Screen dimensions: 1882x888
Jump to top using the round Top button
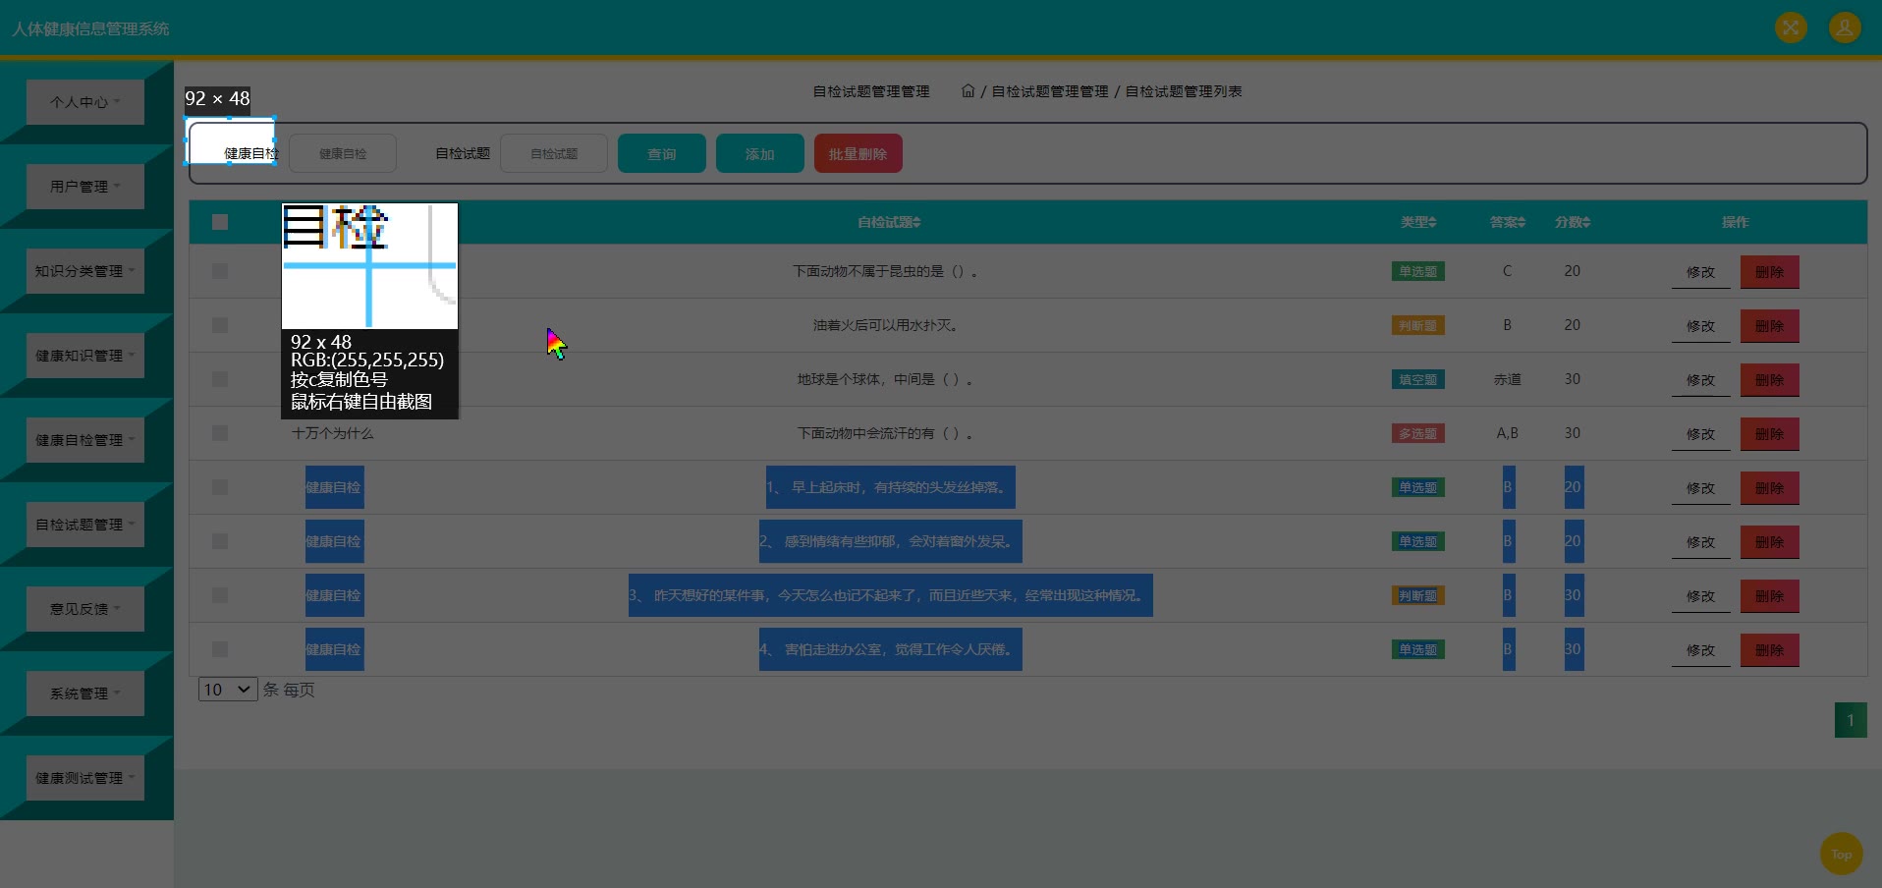click(x=1842, y=854)
